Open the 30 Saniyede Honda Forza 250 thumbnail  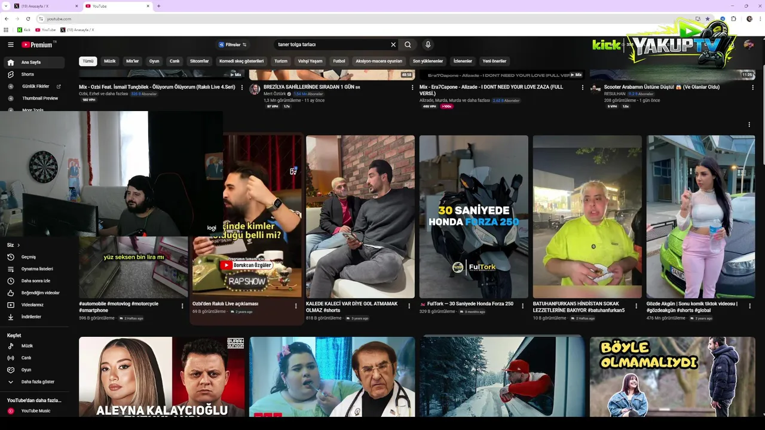coord(474,216)
